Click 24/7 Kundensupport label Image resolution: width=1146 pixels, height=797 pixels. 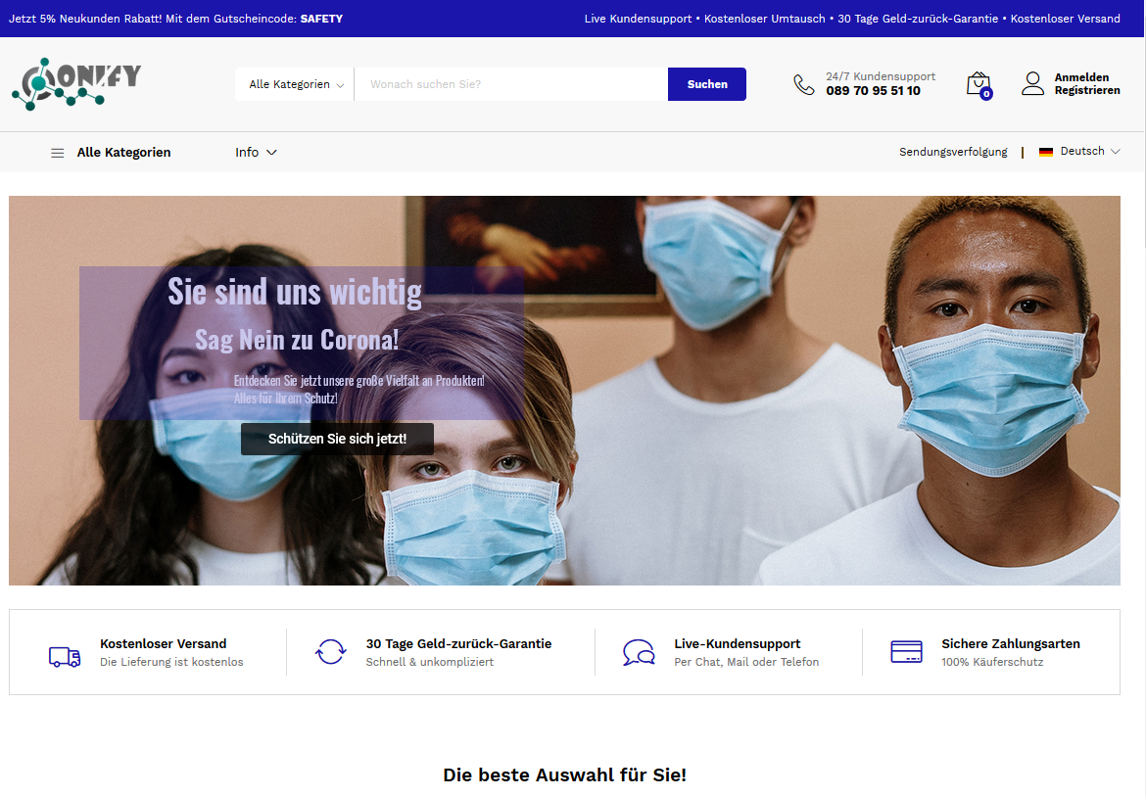(x=881, y=76)
